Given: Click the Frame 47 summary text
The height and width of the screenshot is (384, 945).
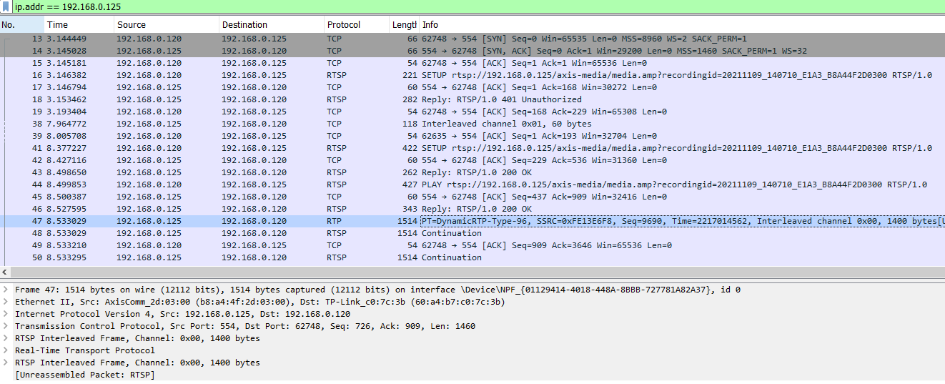Looking at the screenshot, I should (x=377, y=290).
